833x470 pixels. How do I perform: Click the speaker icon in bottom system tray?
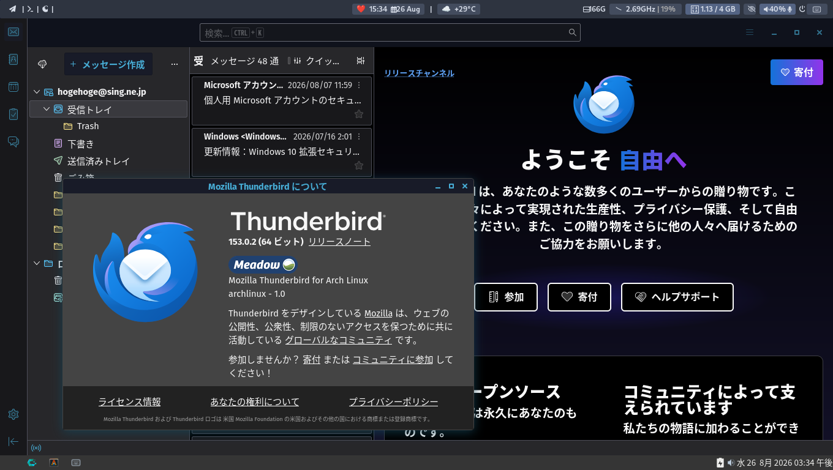[731, 463]
